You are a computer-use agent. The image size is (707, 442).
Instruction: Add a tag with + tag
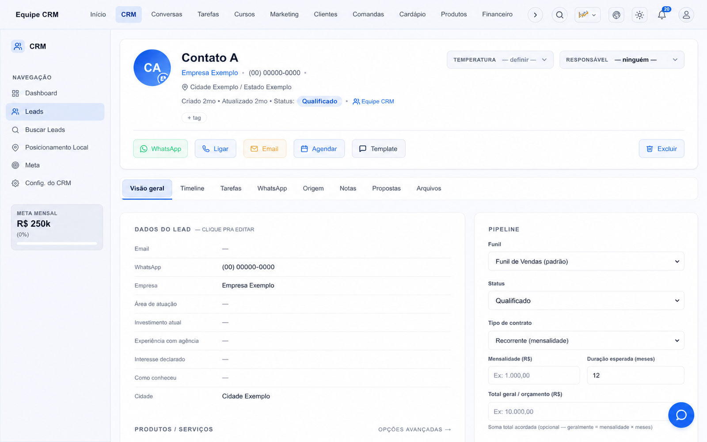pyautogui.click(x=194, y=118)
